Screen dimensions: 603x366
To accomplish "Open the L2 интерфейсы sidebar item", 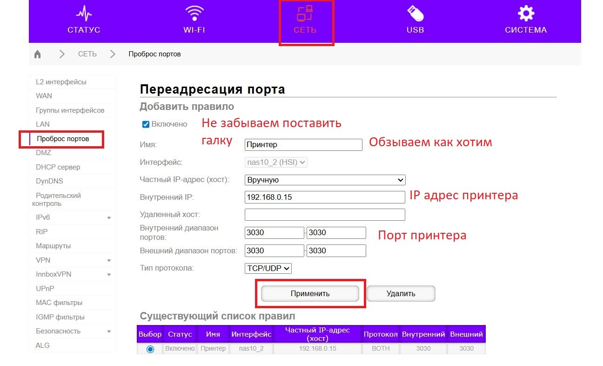I will point(61,82).
